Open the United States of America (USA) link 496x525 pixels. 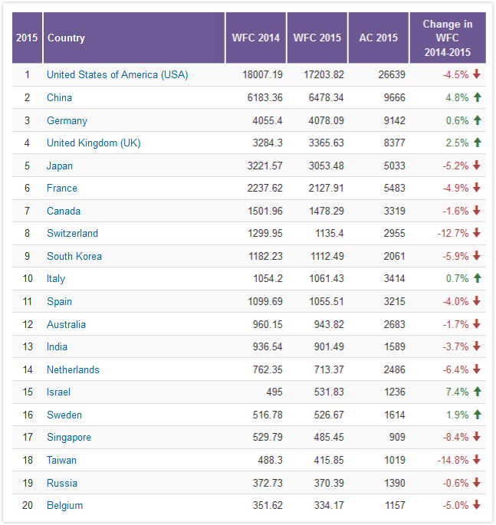[x=117, y=74]
